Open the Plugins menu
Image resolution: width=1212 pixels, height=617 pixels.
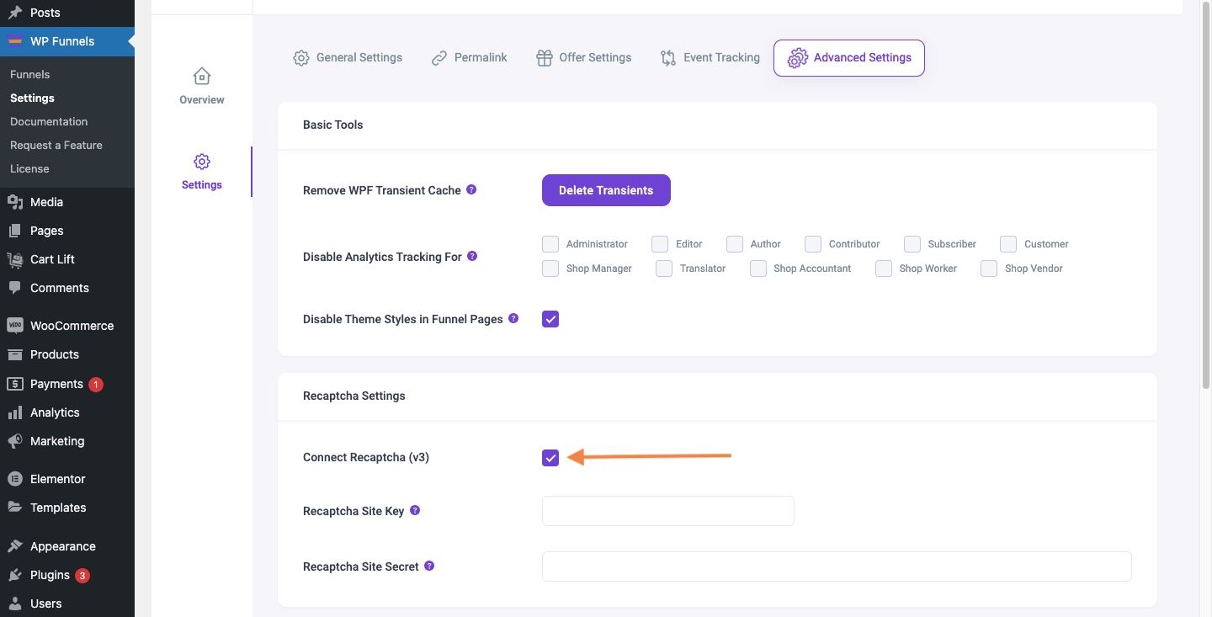pyautogui.click(x=67, y=575)
